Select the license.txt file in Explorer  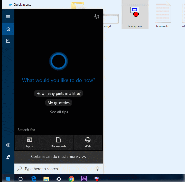click(x=163, y=14)
